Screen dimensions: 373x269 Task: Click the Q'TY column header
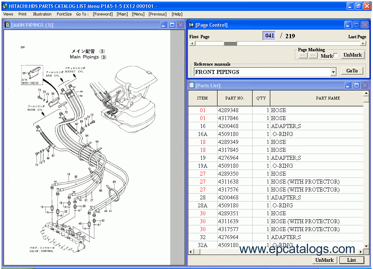[x=261, y=98]
